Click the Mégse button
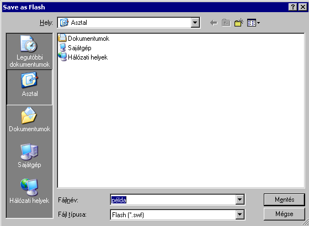309x226 pixels. click(284, 214)
